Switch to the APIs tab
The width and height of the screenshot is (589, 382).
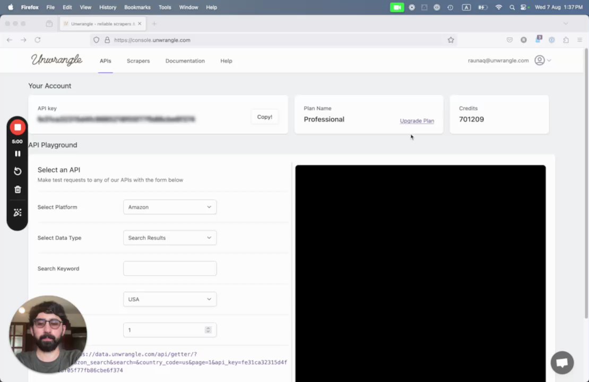[x=105, y=61]
